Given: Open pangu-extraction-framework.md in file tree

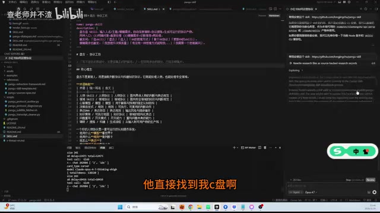Looking at the screenshot, I should pos(27,84).
